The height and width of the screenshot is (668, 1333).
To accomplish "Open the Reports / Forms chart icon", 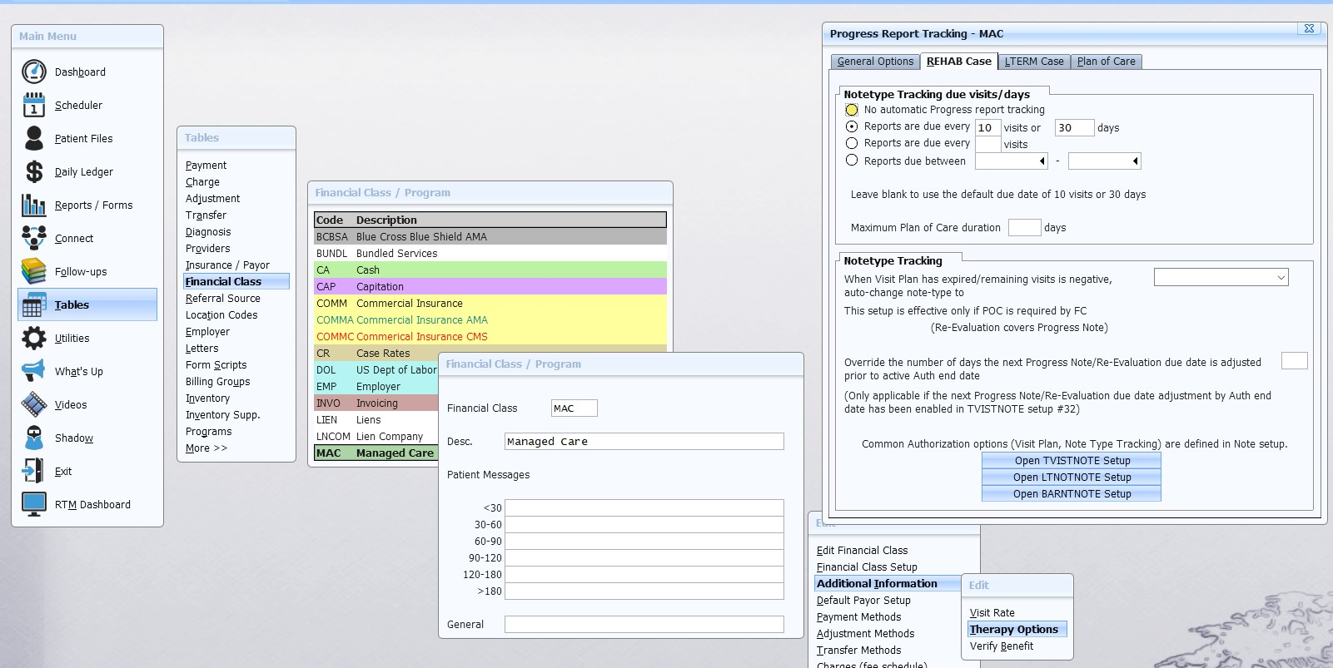I will 34,205.
